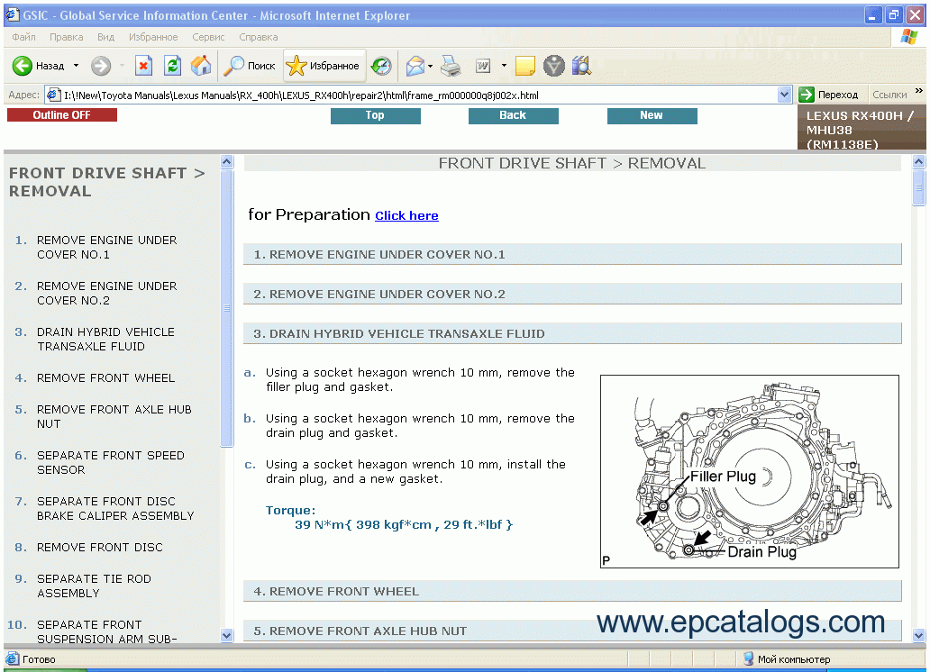Expand section '4. REMOVE FRONT WHEEL' header

[572, 591]
